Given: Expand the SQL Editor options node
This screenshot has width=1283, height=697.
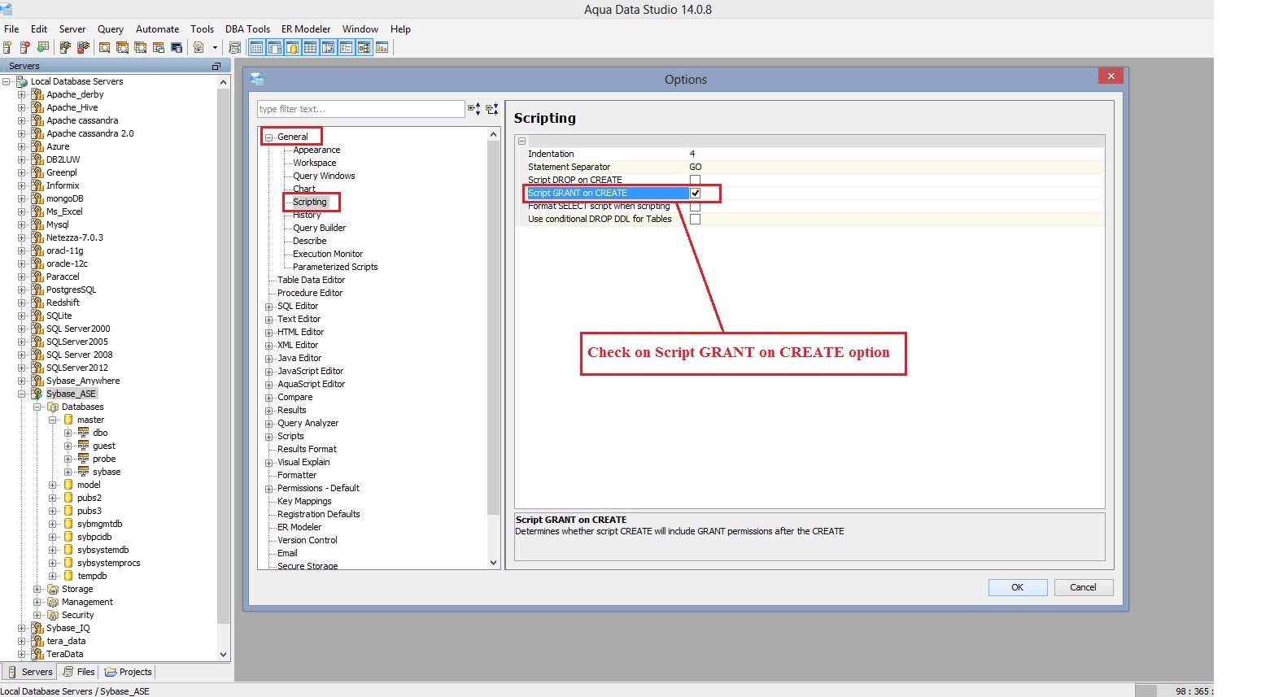Looking at the screenshot, I should click(269, 307).
